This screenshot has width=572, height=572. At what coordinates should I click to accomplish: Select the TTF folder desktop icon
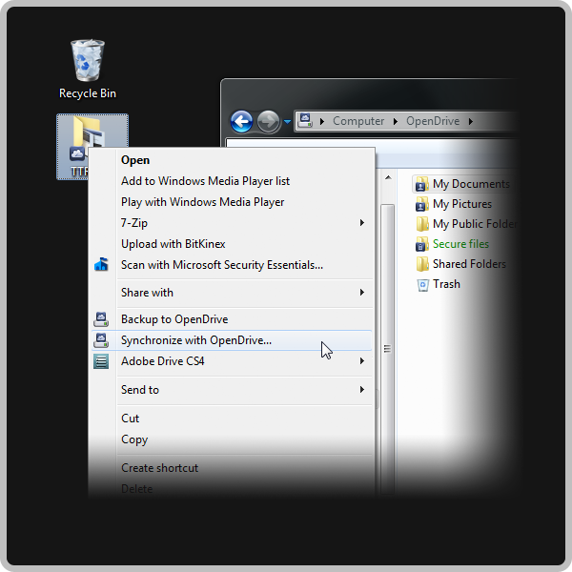[x=92, y=147]
